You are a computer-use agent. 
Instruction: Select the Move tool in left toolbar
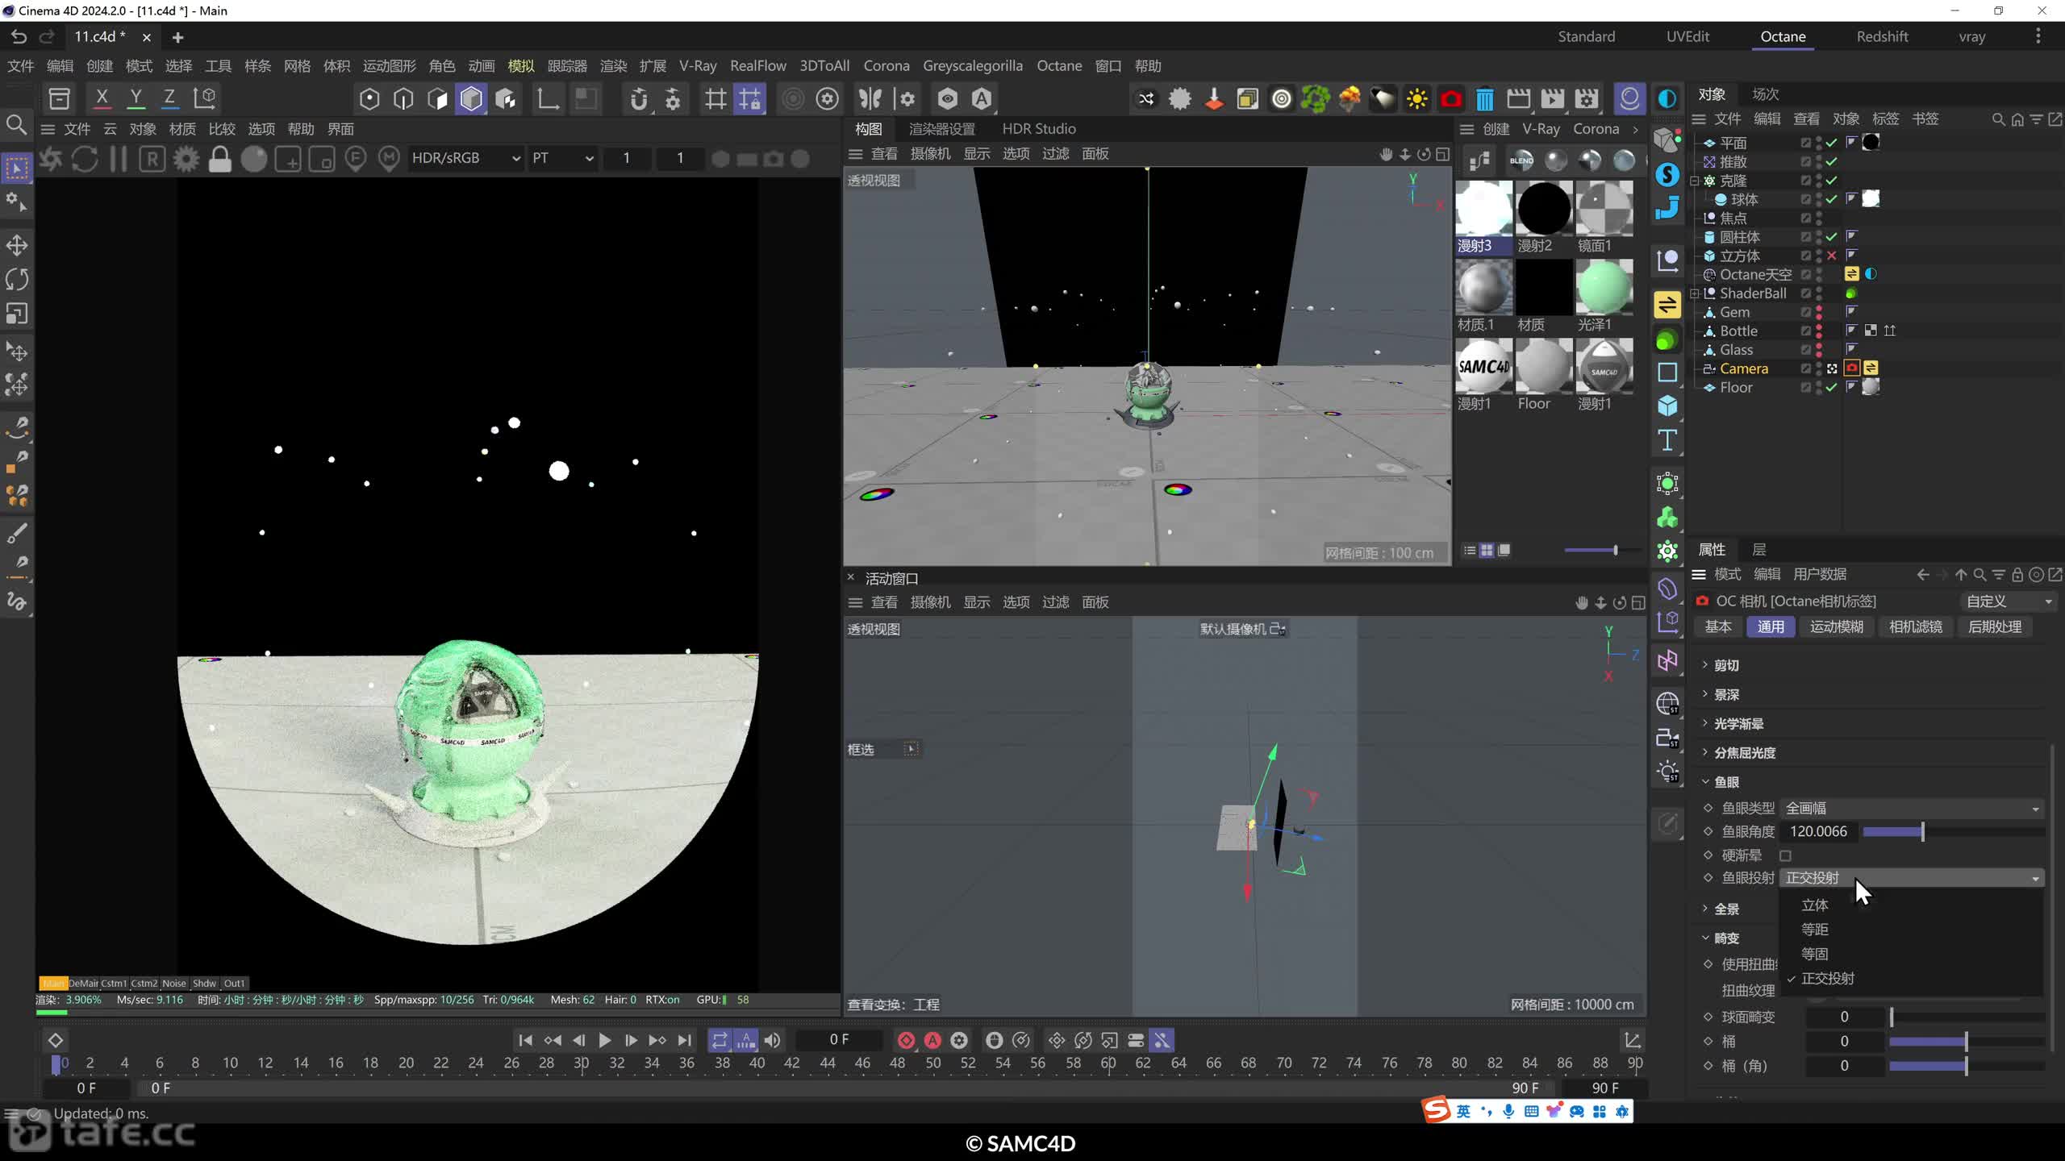(17, 245)
